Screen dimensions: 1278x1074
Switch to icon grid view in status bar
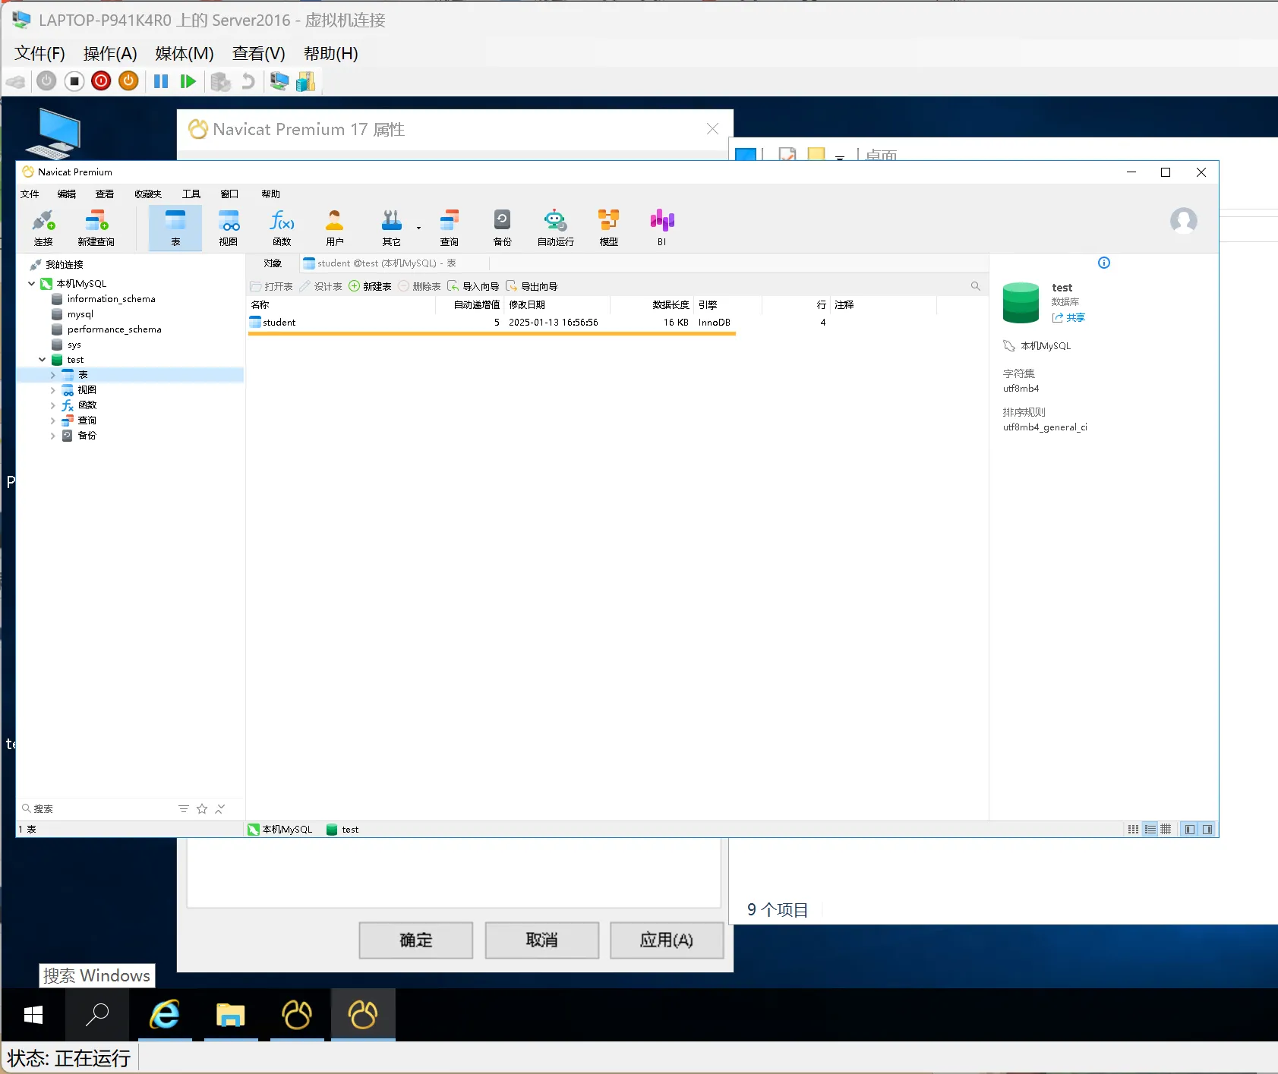(x=1133, y=830)
